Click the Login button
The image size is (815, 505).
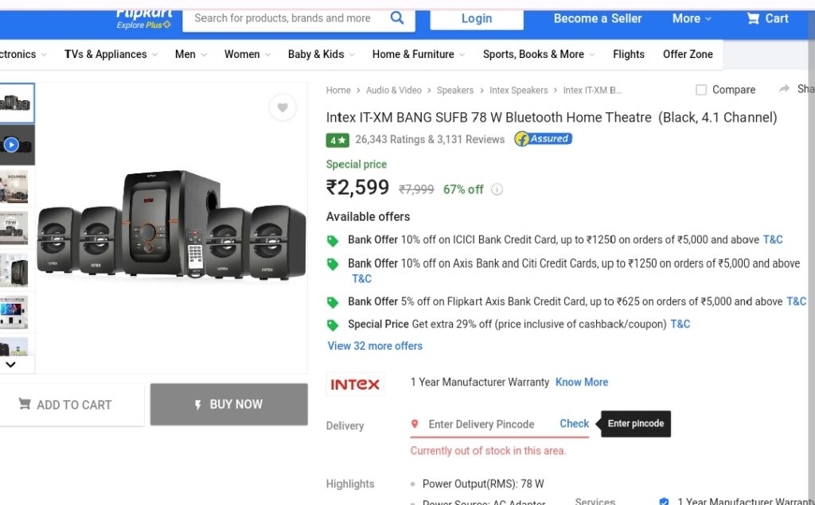[x=477, y=19]
